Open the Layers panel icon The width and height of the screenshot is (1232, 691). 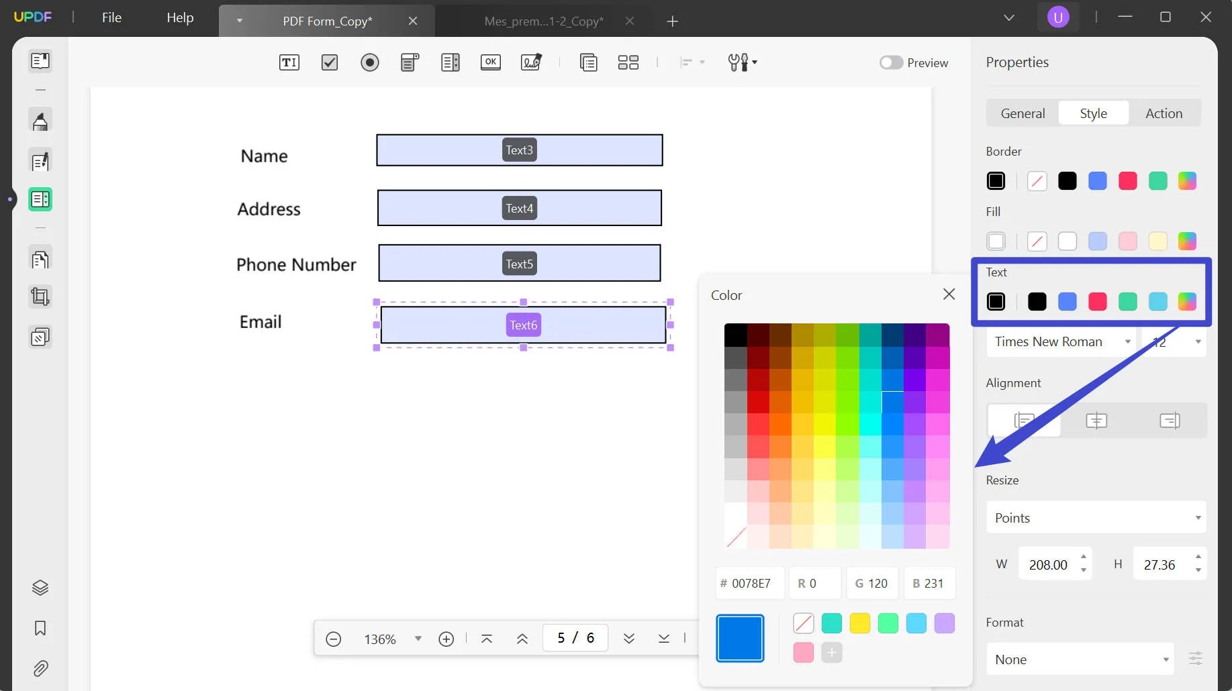40,588
